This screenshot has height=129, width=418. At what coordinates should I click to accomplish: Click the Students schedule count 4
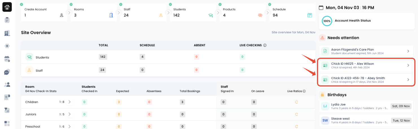142,57
